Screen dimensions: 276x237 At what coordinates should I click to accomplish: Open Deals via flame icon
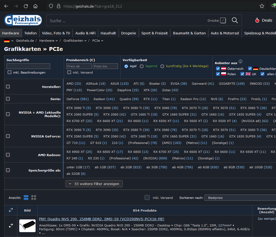tap(257, 20)
